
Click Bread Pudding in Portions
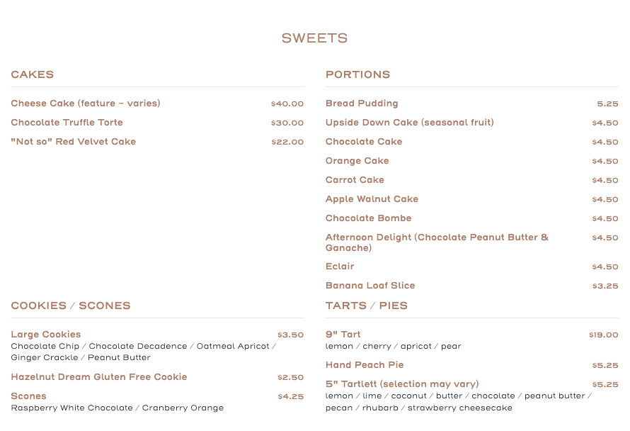tap(362, 103)
